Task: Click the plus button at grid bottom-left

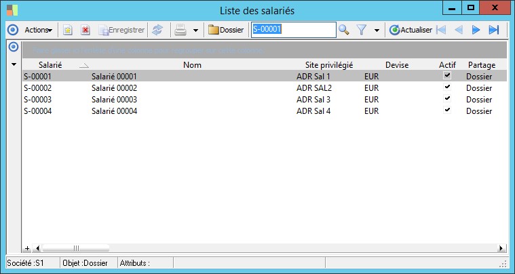Action: pos(27,248)
